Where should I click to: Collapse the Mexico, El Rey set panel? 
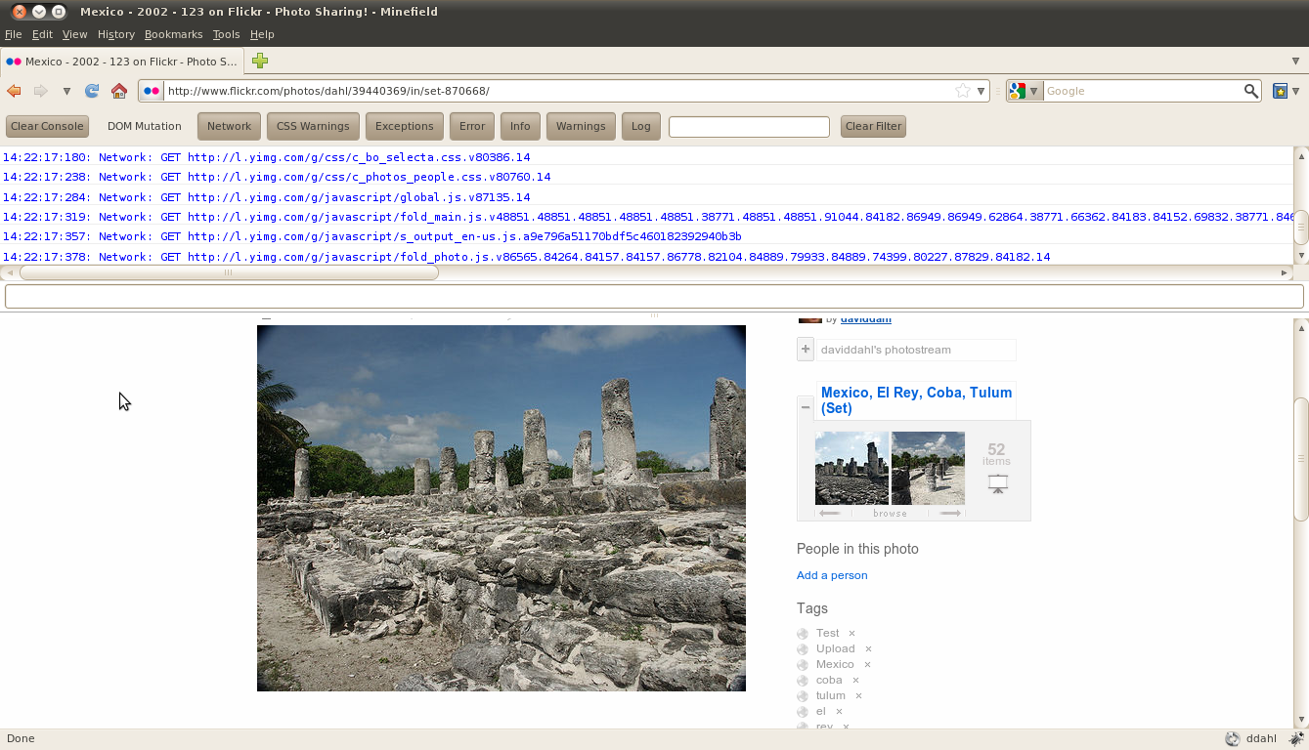806,406
